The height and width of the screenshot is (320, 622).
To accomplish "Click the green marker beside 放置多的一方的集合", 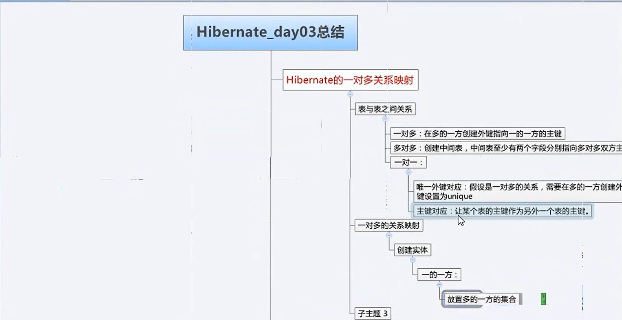I will pyautogui.click(x=544, y=299).
